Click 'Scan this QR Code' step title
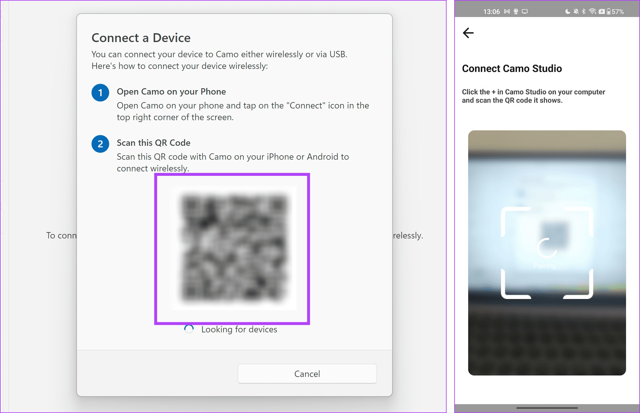This screenshot has height=413, width=640. pos(154,143)
